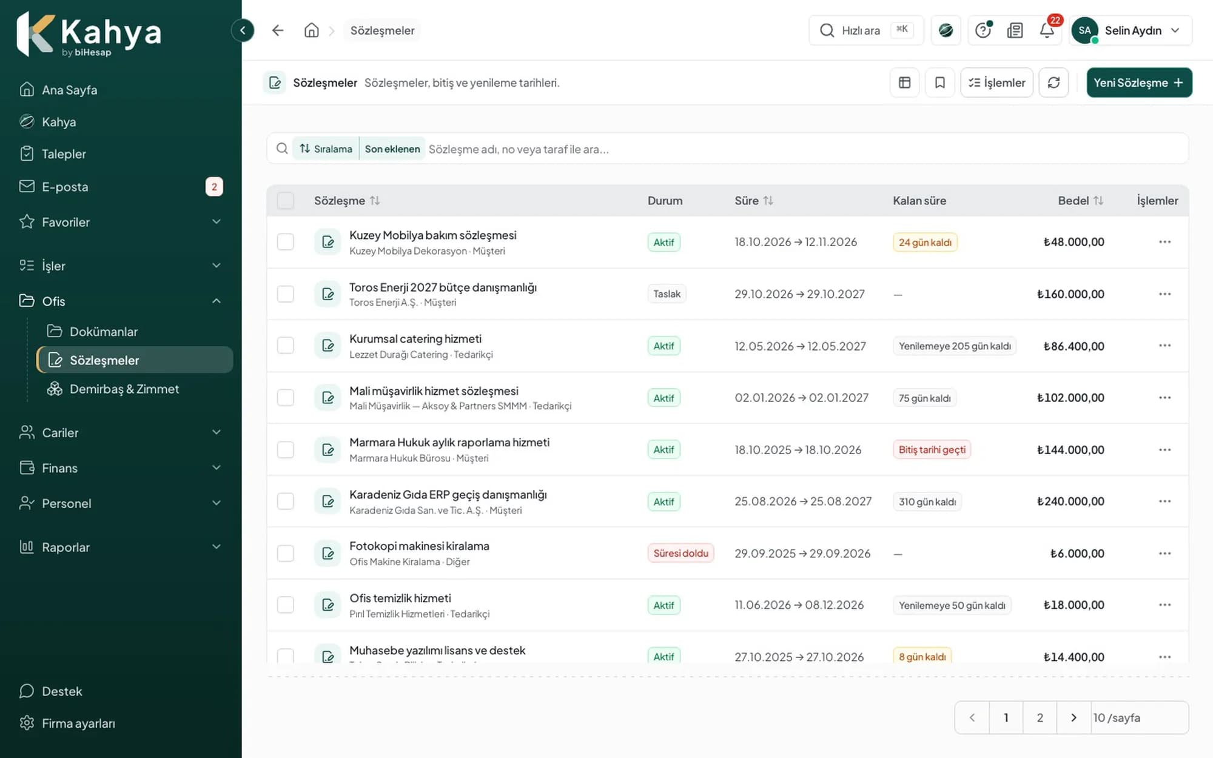
Task: Open the Selin Aydın user dropdown
Action: (x=1131, y=30)
